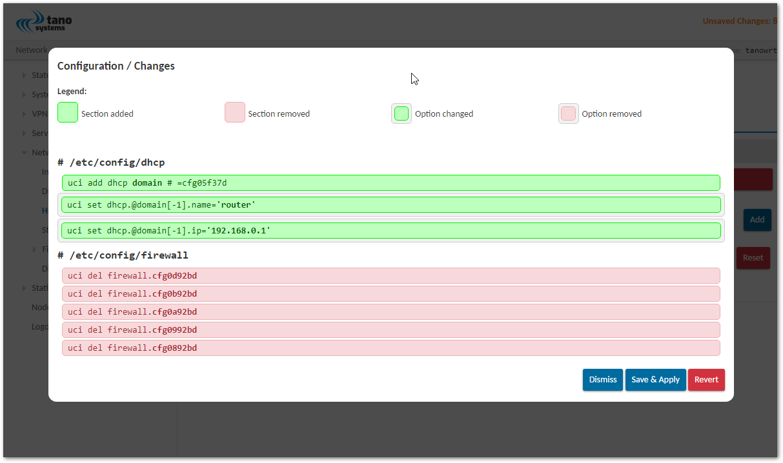This screenshot has width=783, height=463.
Task: Click the Logout sidebar entry
Action: 40,326
